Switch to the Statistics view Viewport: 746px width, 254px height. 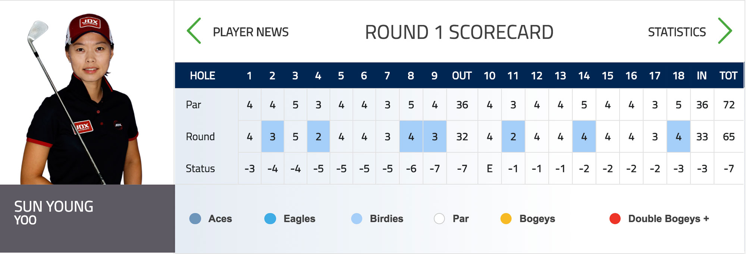(x=677, y=32)
